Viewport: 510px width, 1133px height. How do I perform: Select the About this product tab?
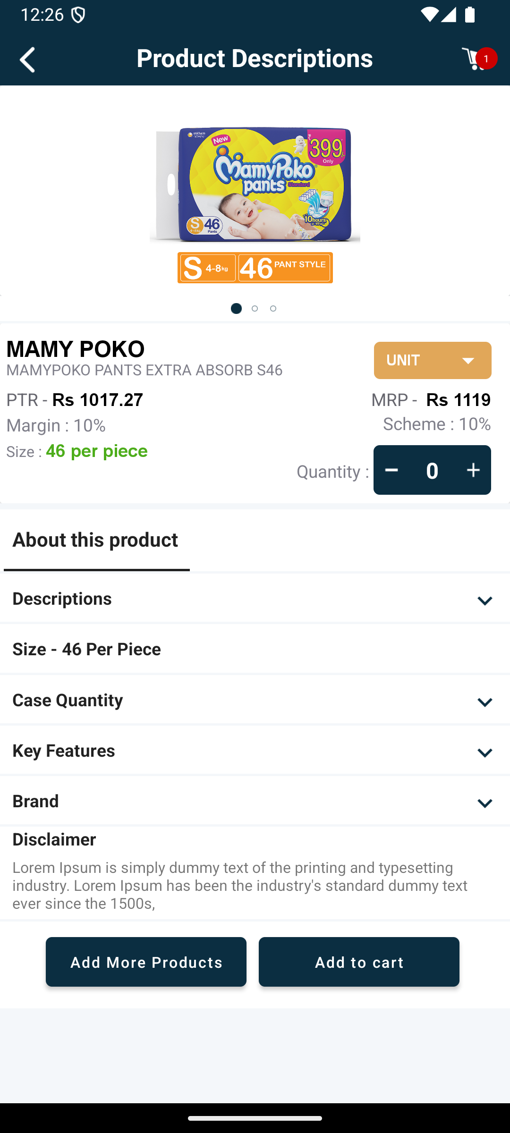pyautogui.click(x=95, y=540)
